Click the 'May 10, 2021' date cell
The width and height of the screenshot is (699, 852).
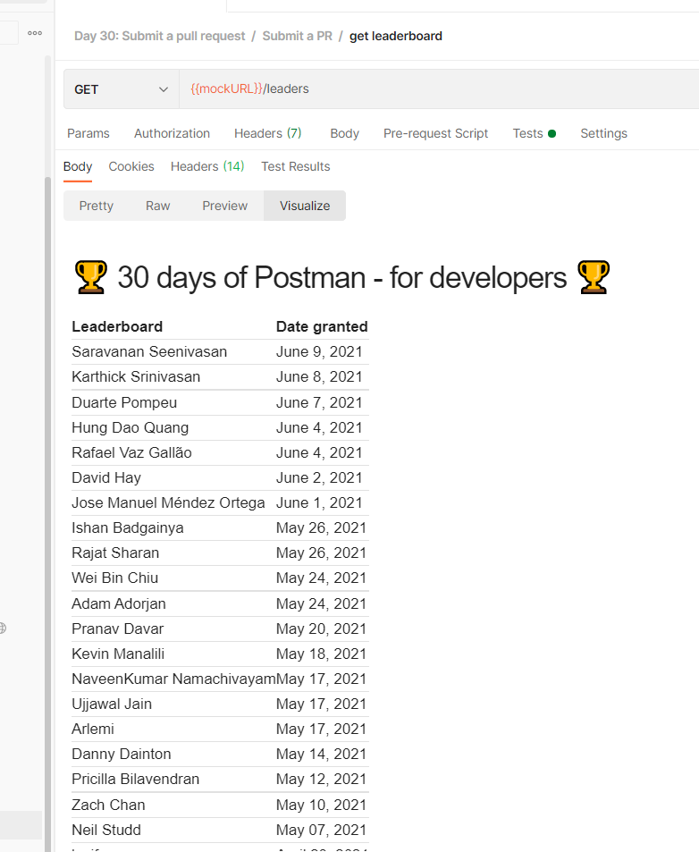pyautogui.click(x=322, y=806)
